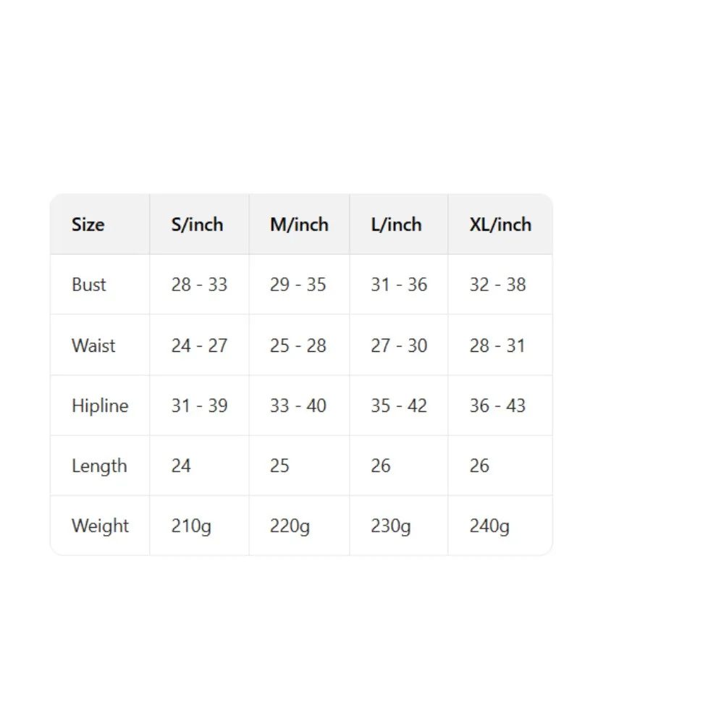The image size is (724, 724).
Task: Click Waist value 25 - 28
Action: [298, 345]
